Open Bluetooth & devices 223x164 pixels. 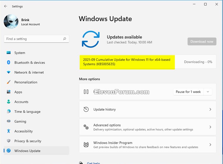pos(36,62)
